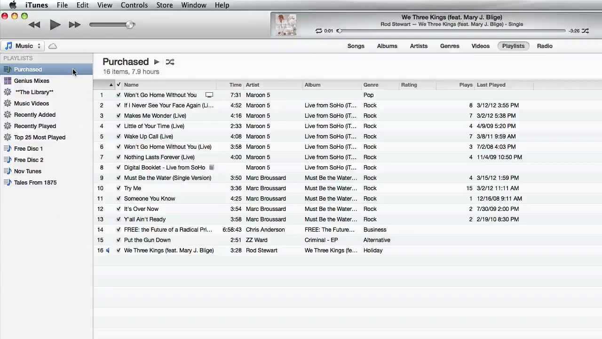This screenshot has height=339, width=602.
Task: Select the Playlists tab
Action: click(x=513, y=46)
